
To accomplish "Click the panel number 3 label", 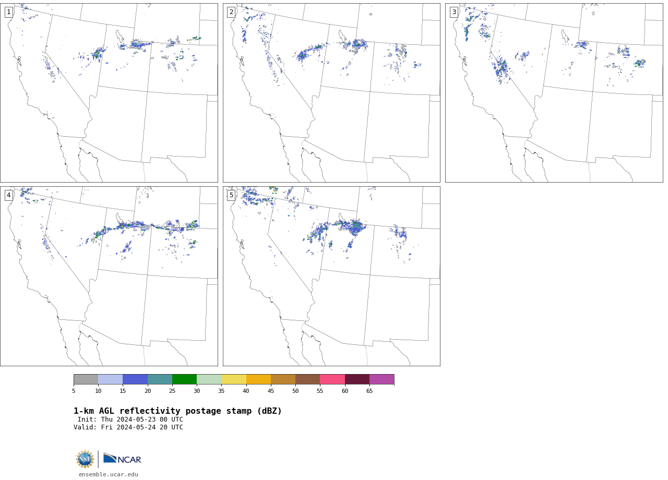I will [x=454, y=12].
